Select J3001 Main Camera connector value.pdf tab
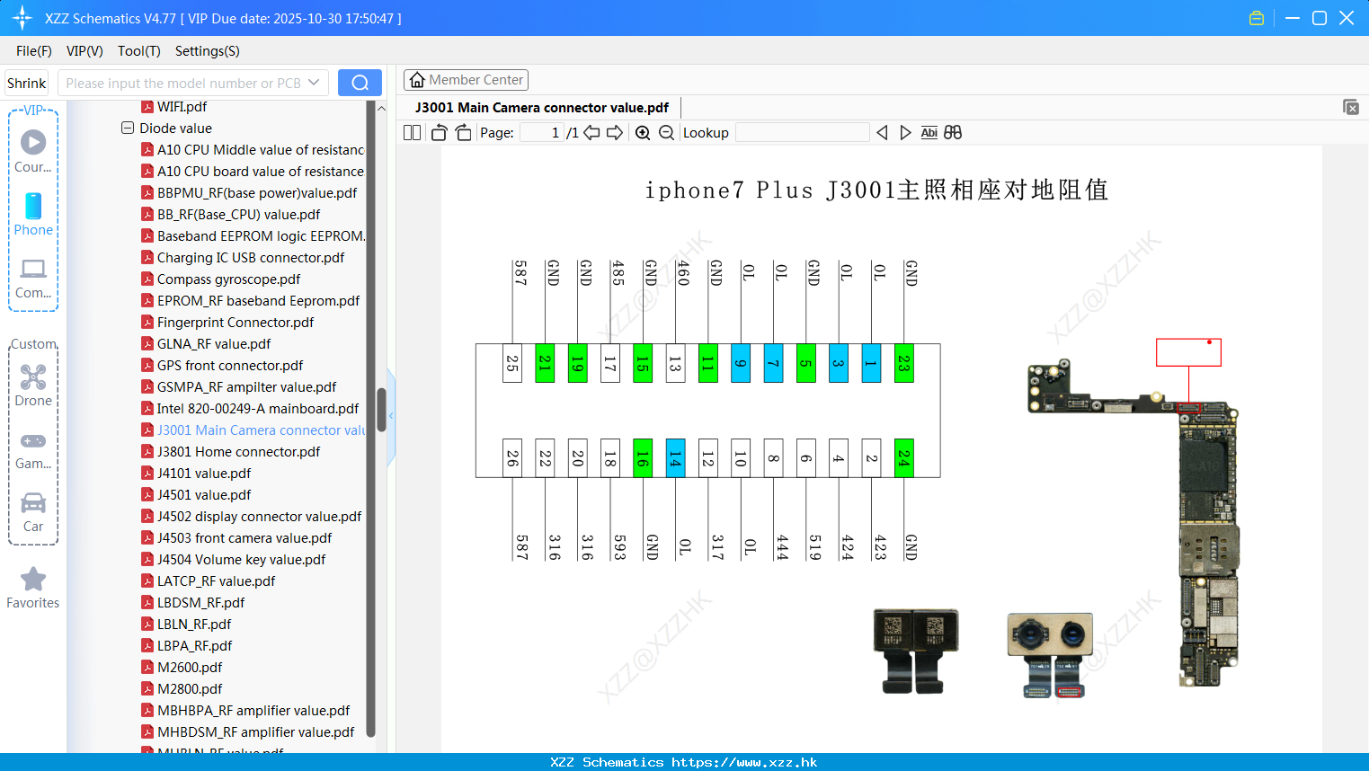 pos(542,108)
